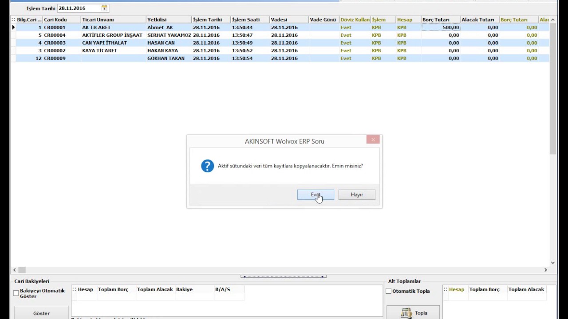Click the blue question mark icon
The height and width of the screenshot is (319, 568).
tap(207, 166)
